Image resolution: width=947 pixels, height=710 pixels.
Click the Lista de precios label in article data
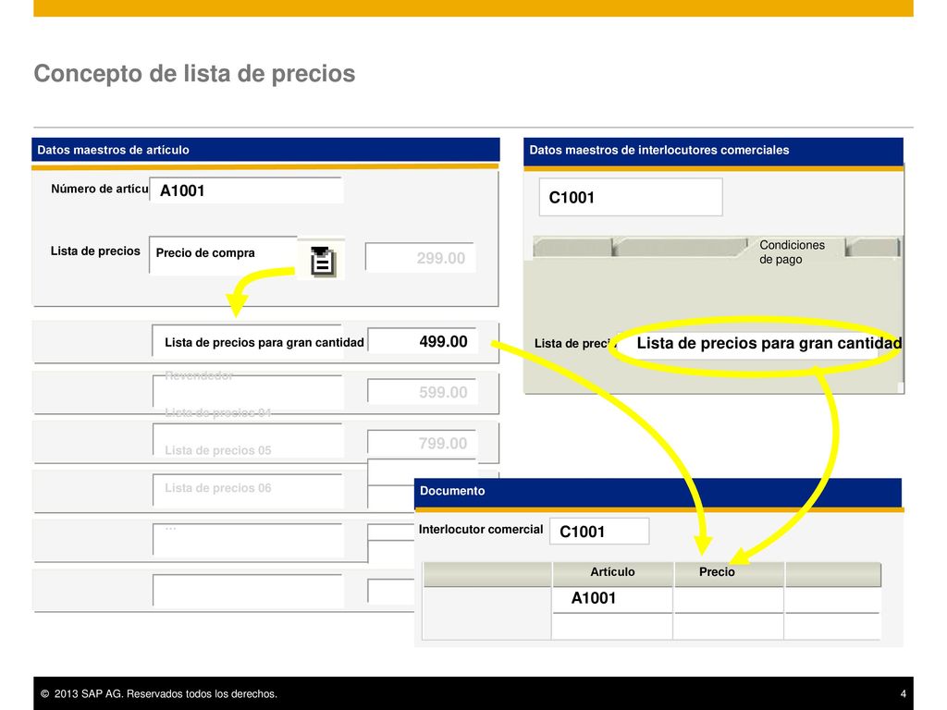coord(95,251)
